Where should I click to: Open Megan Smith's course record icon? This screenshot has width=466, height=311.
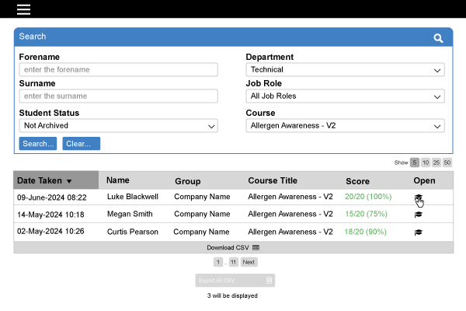(419, 215)
